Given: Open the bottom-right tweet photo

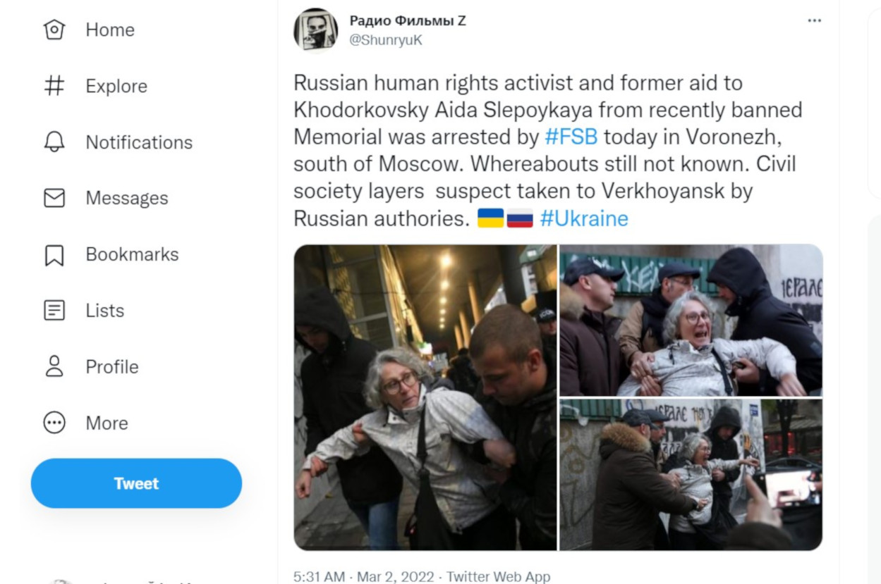Looking at the screenshot, I should tap(691, 475).
